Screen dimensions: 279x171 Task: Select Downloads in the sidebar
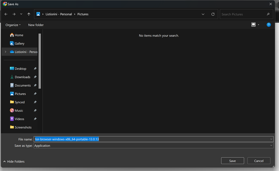(x=22, y=77)
